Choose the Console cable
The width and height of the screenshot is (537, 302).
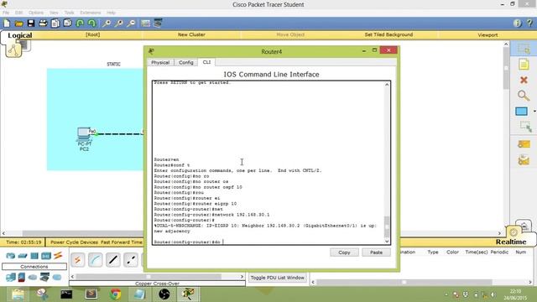(95, 260)
